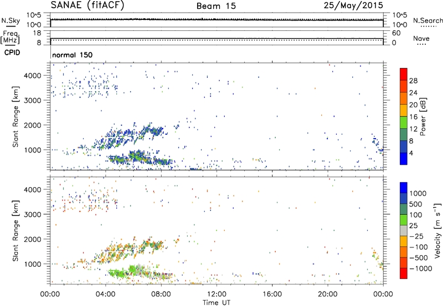
Task: Click the Velocity [m s-1] colorbar label
Action: tap(437, 230)
